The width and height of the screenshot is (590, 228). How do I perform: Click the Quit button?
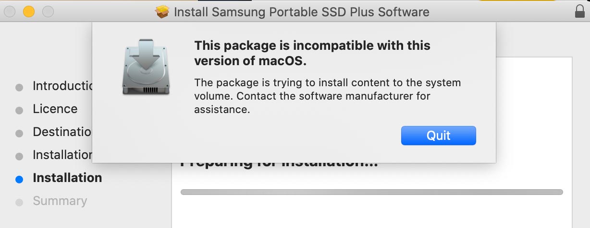click(438, 136)
